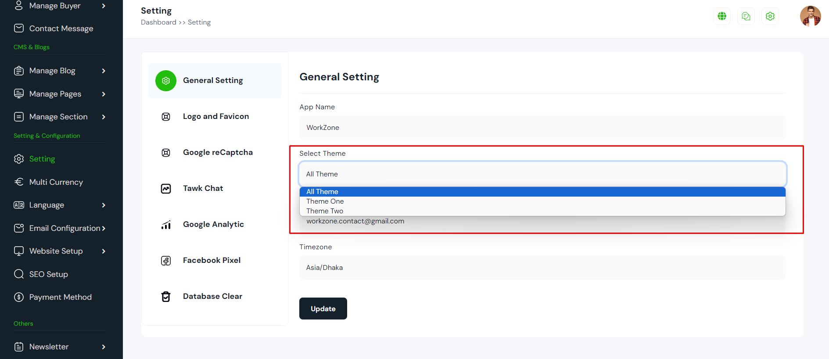
Task: Open the user profile avatar
Action: point(810,16)
